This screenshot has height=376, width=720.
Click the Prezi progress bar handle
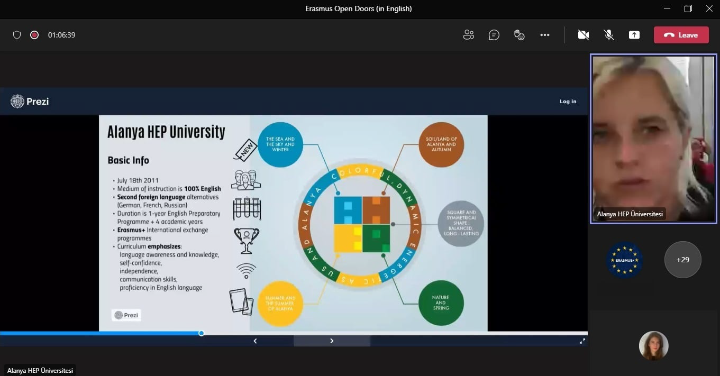pyautogui.click(x=201, y=333)
